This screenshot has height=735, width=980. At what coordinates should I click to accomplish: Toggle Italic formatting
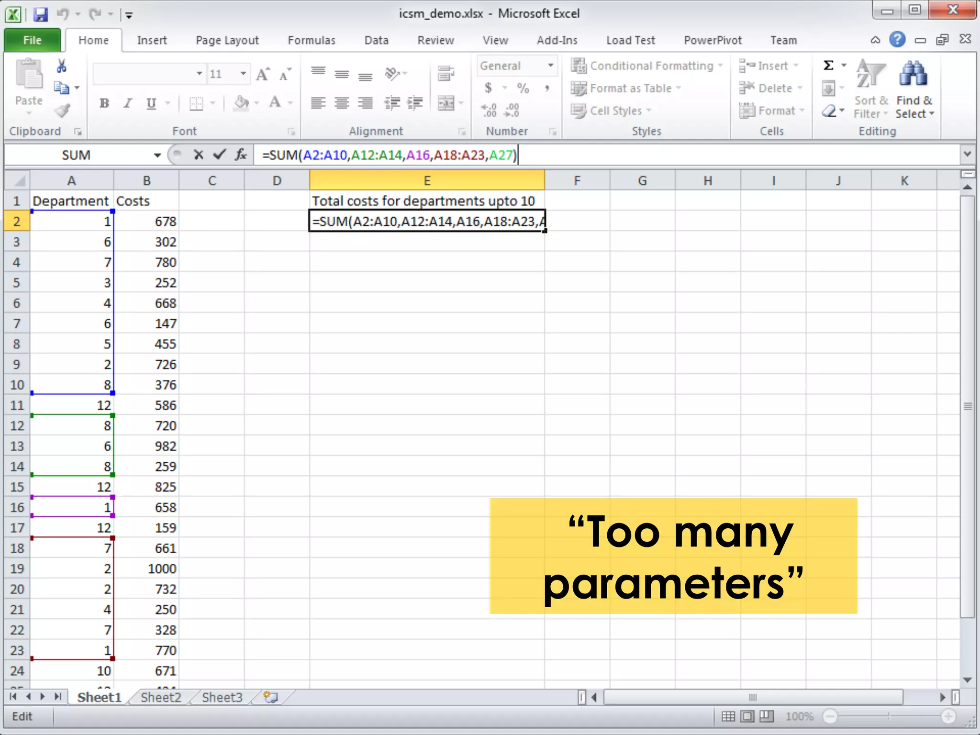tap(127, 103)
